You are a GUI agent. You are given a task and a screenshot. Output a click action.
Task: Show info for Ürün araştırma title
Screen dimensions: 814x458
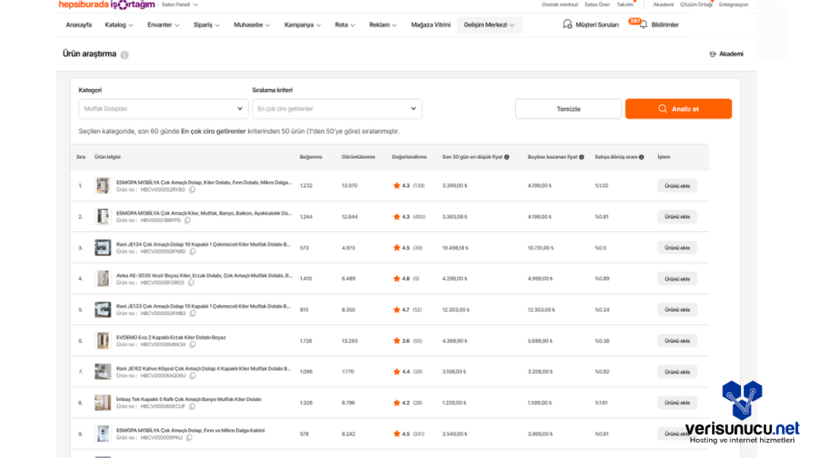125,55
